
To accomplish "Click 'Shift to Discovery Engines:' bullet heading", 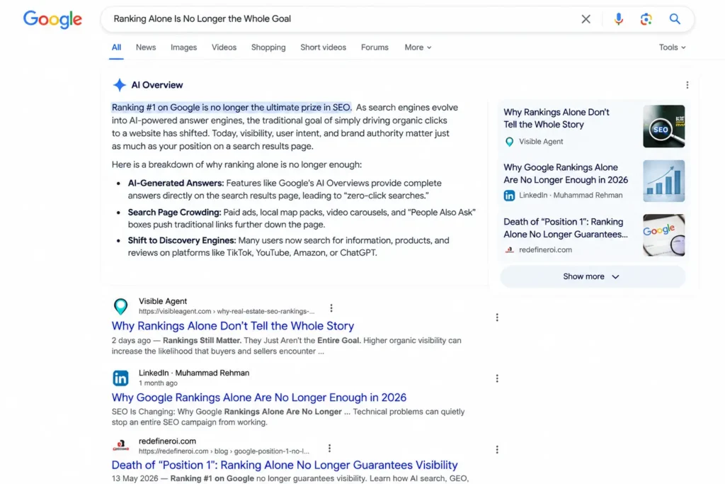I will pyautogui.click(x=182, y=241).
